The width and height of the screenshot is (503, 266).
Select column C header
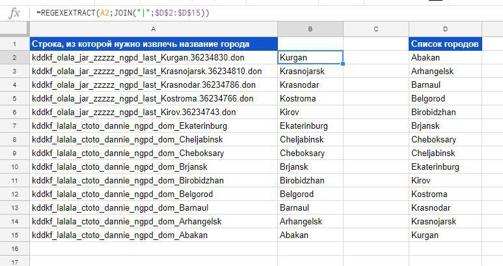click(x=376, y=29)
